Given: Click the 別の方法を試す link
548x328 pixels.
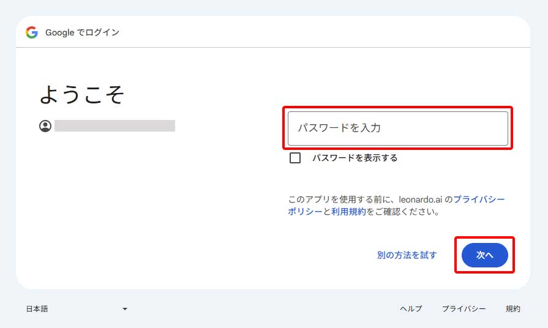Looking at the screenshot, I should point(407,255).
